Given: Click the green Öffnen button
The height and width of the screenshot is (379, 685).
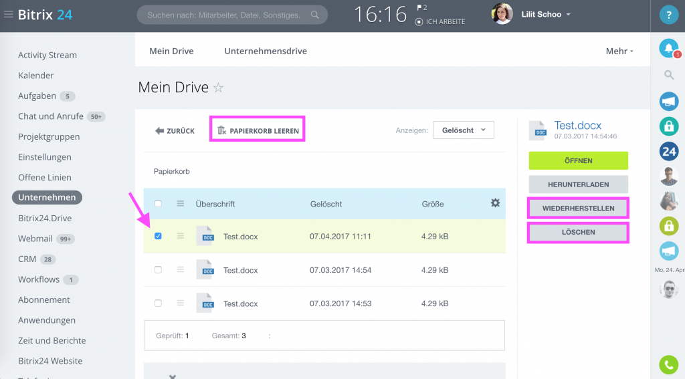Looking at the screenshot, I should (579, 160).
